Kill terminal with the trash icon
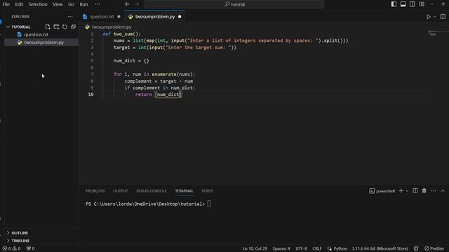This screenshot has width=449, height=252. pyautogui.click(x=424, y=191)
